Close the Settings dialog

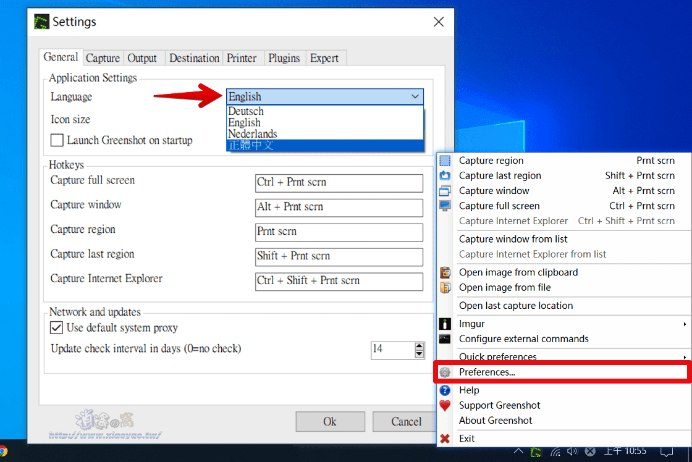(x=439, y=22)
